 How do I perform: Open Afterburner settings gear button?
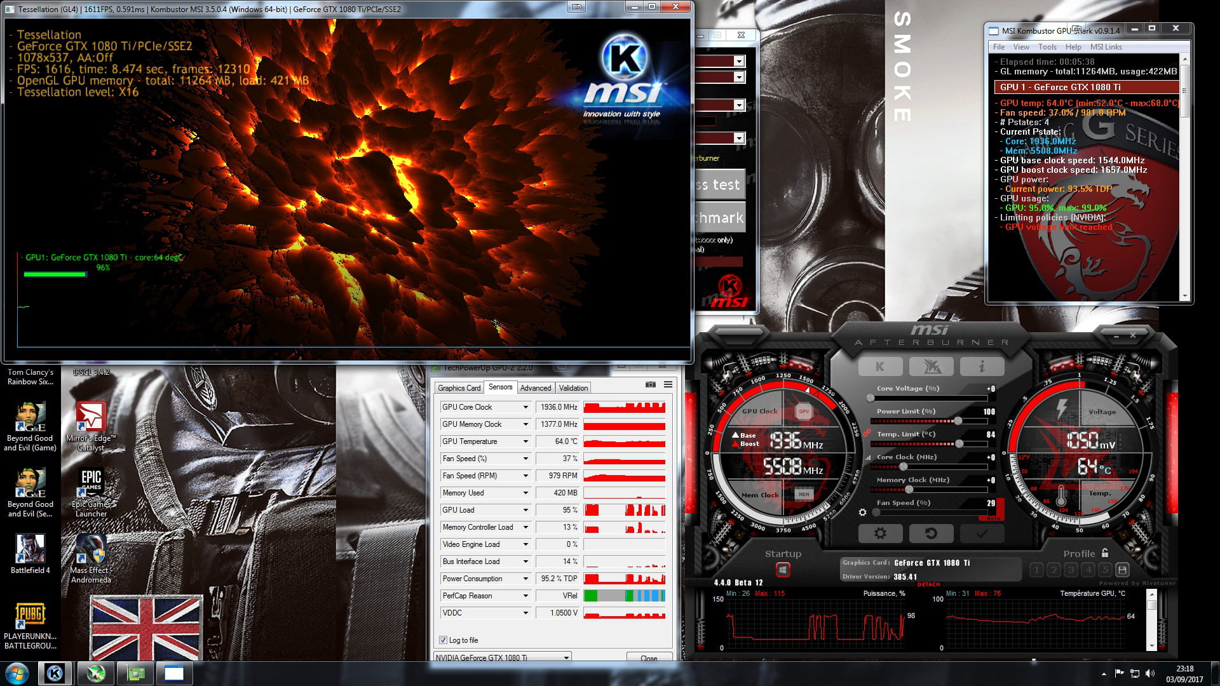[880, 534]
